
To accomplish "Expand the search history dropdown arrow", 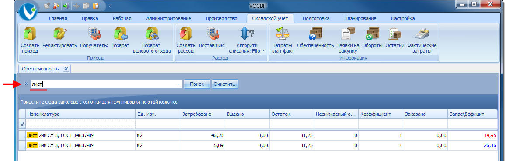I will [x=179, y=84].
